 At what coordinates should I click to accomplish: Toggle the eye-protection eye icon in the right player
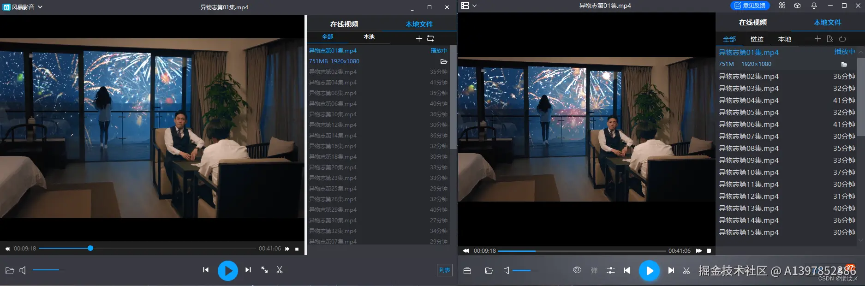pyautogui.click(x=577, y=270)
